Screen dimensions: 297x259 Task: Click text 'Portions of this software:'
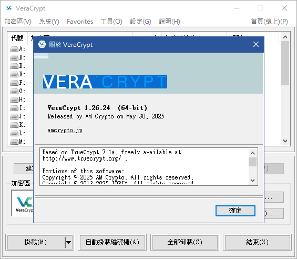pos(83,171)
